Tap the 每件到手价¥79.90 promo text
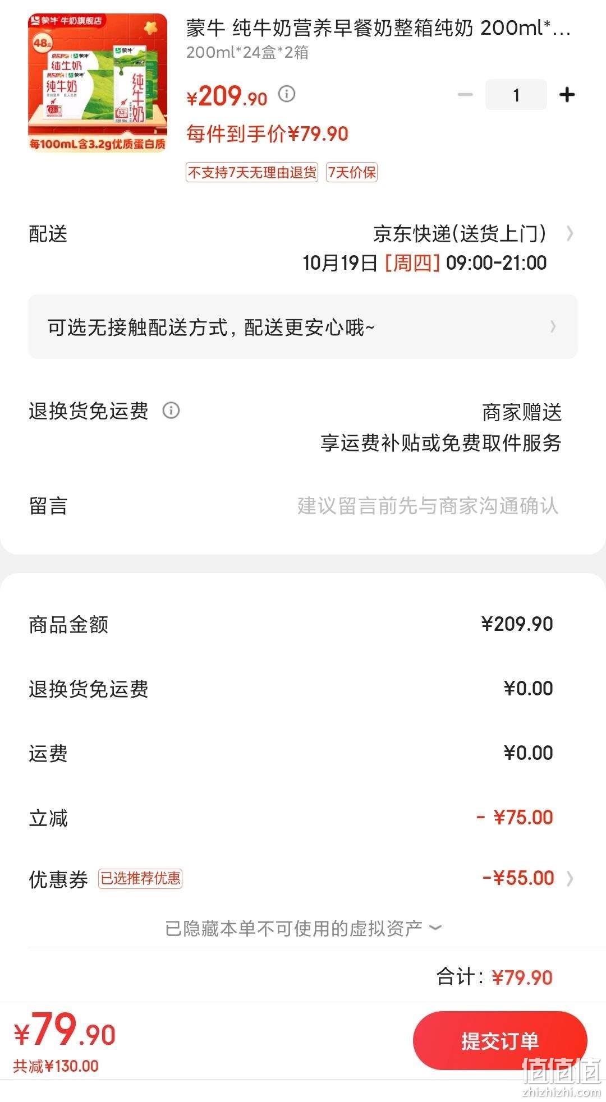Screen dimensions: 606x1102 pos(267,134)
